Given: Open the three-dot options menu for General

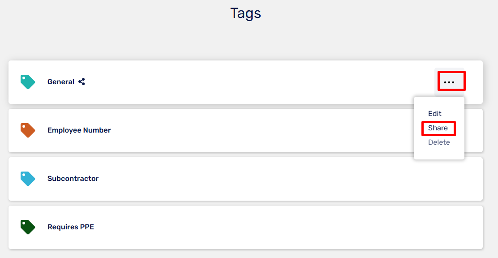Looking at the screenshot, I should point(449,82).
